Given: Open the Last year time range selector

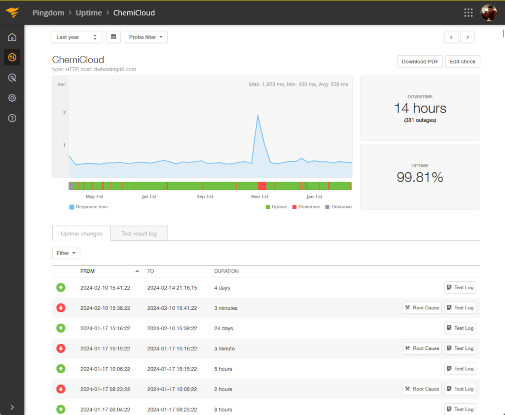Looking at the screenshot, I should (76, 37).
